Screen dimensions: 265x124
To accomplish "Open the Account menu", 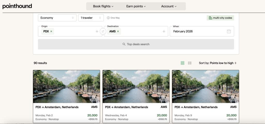I will 169,6.
